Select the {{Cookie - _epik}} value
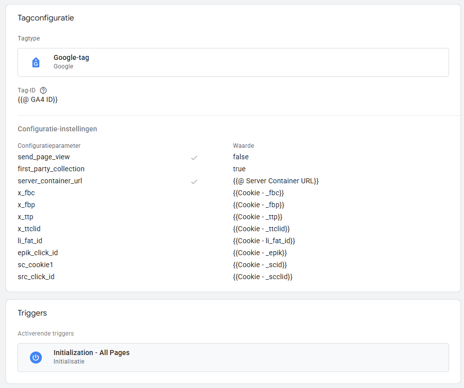Viewport: 464px width, 388px height. (x=260, y=253)
